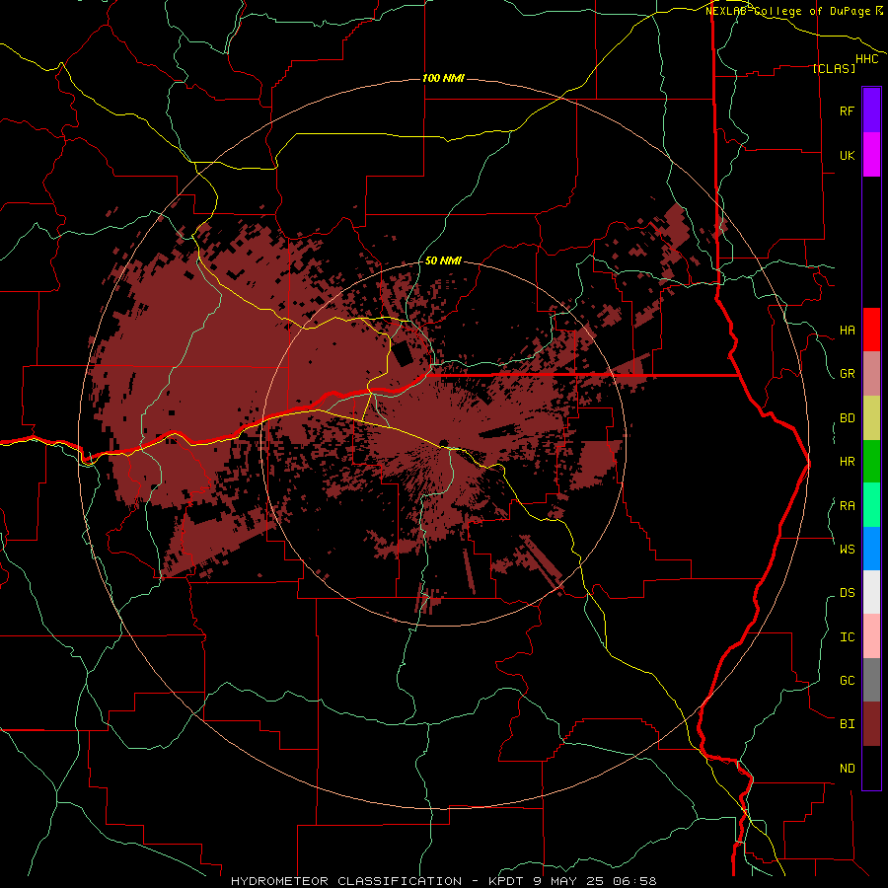Click the Hydrometeor Classification KPDT caption
888x888 pixels.
(x=444, y=881)
